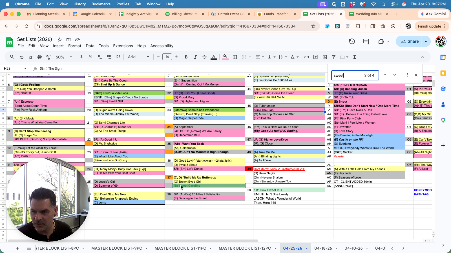Select the Paint format tool

(48, 57)
